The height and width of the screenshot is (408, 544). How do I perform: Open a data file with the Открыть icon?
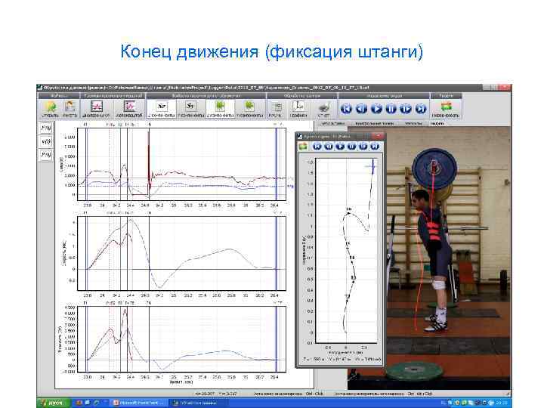(x=51, y=110)
